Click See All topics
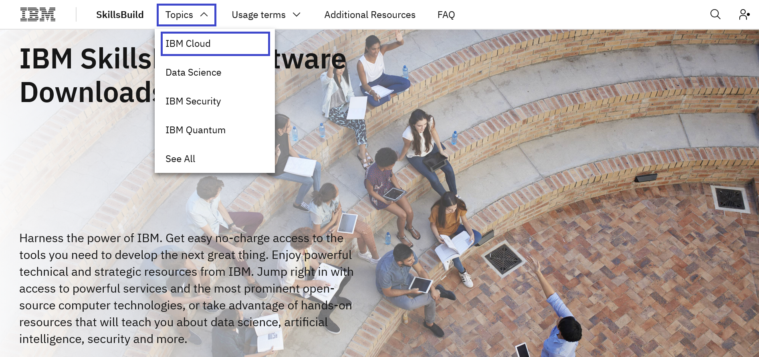Screen dimensions: 759x357 tap(215, 159)
